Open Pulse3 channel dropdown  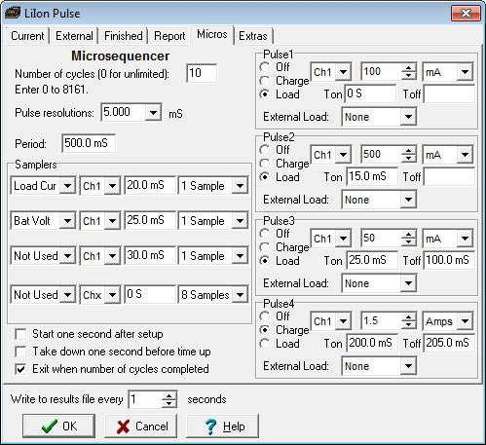[343, 239]
